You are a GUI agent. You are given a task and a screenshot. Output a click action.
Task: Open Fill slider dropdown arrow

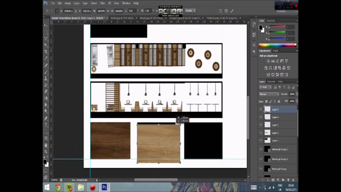coord(297,101)
